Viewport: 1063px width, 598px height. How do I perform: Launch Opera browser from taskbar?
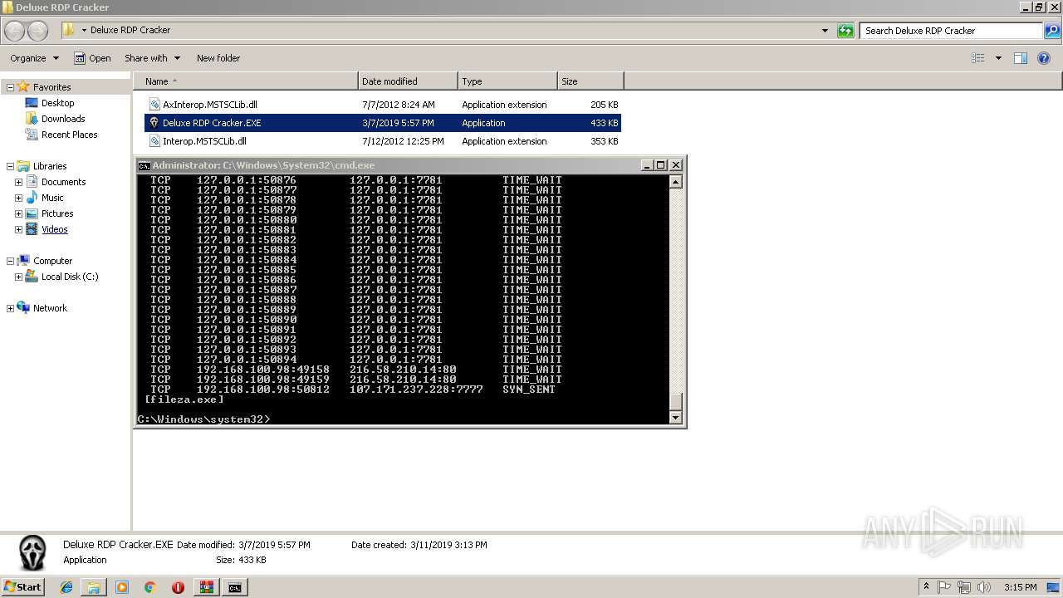pyautogui.click(x=178, y=587)
